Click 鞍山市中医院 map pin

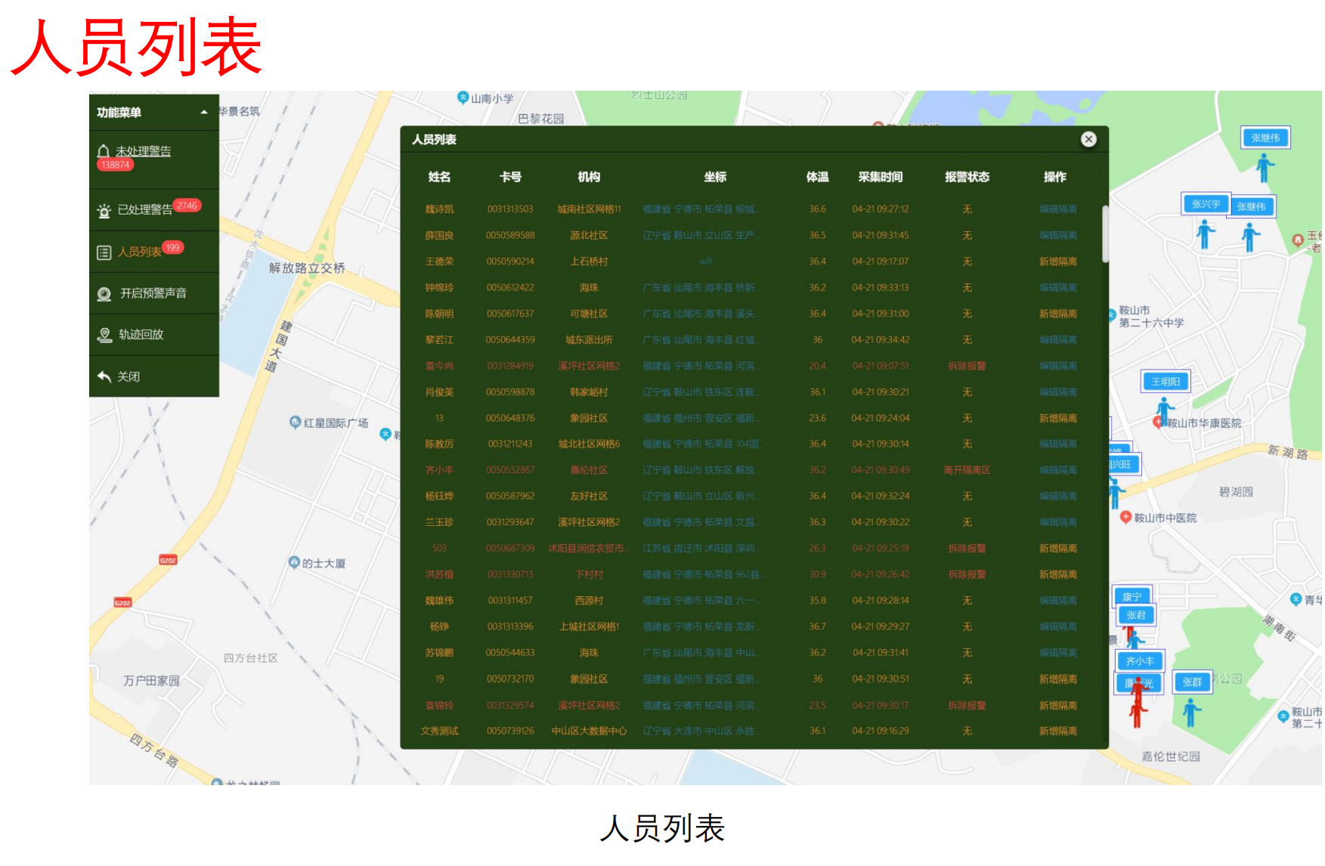1125,518
